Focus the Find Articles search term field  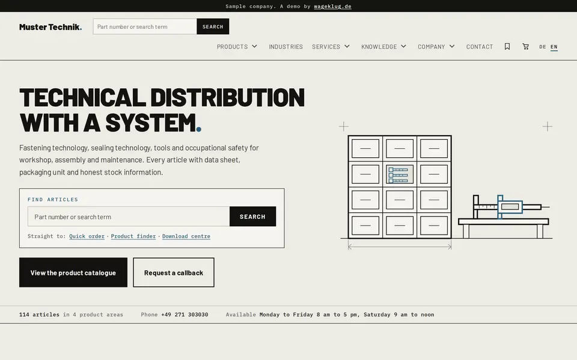coord(129,217)
